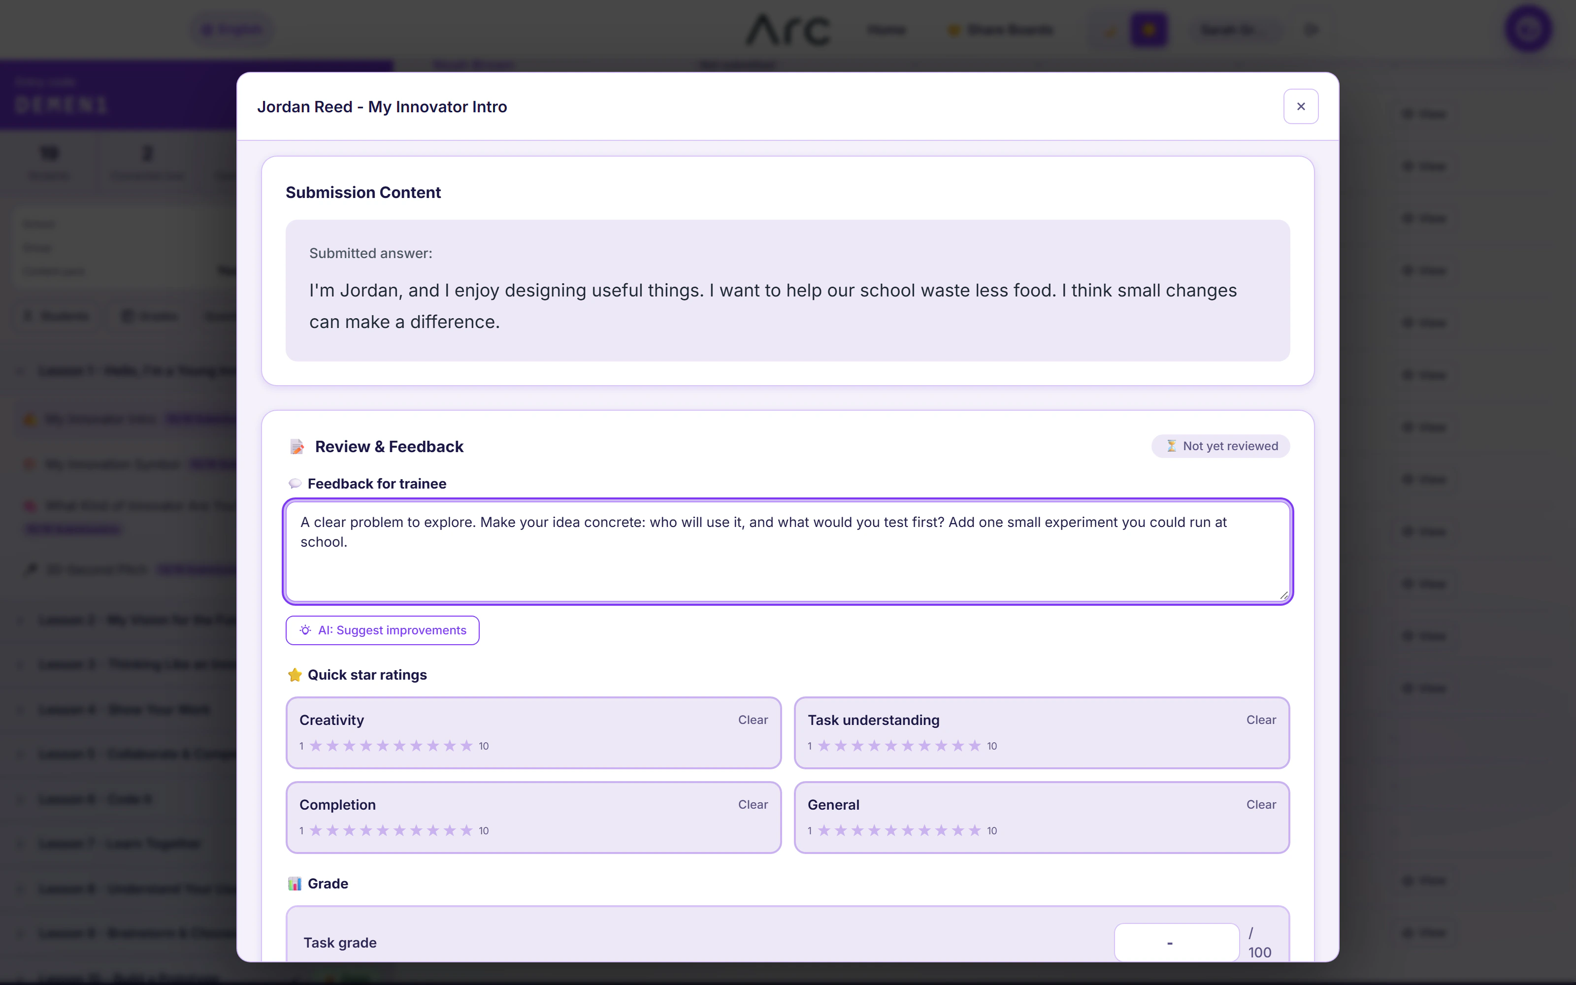The image size is (1576, 985).
Task: Click the Quick star ratings heading
Action: 367,675
